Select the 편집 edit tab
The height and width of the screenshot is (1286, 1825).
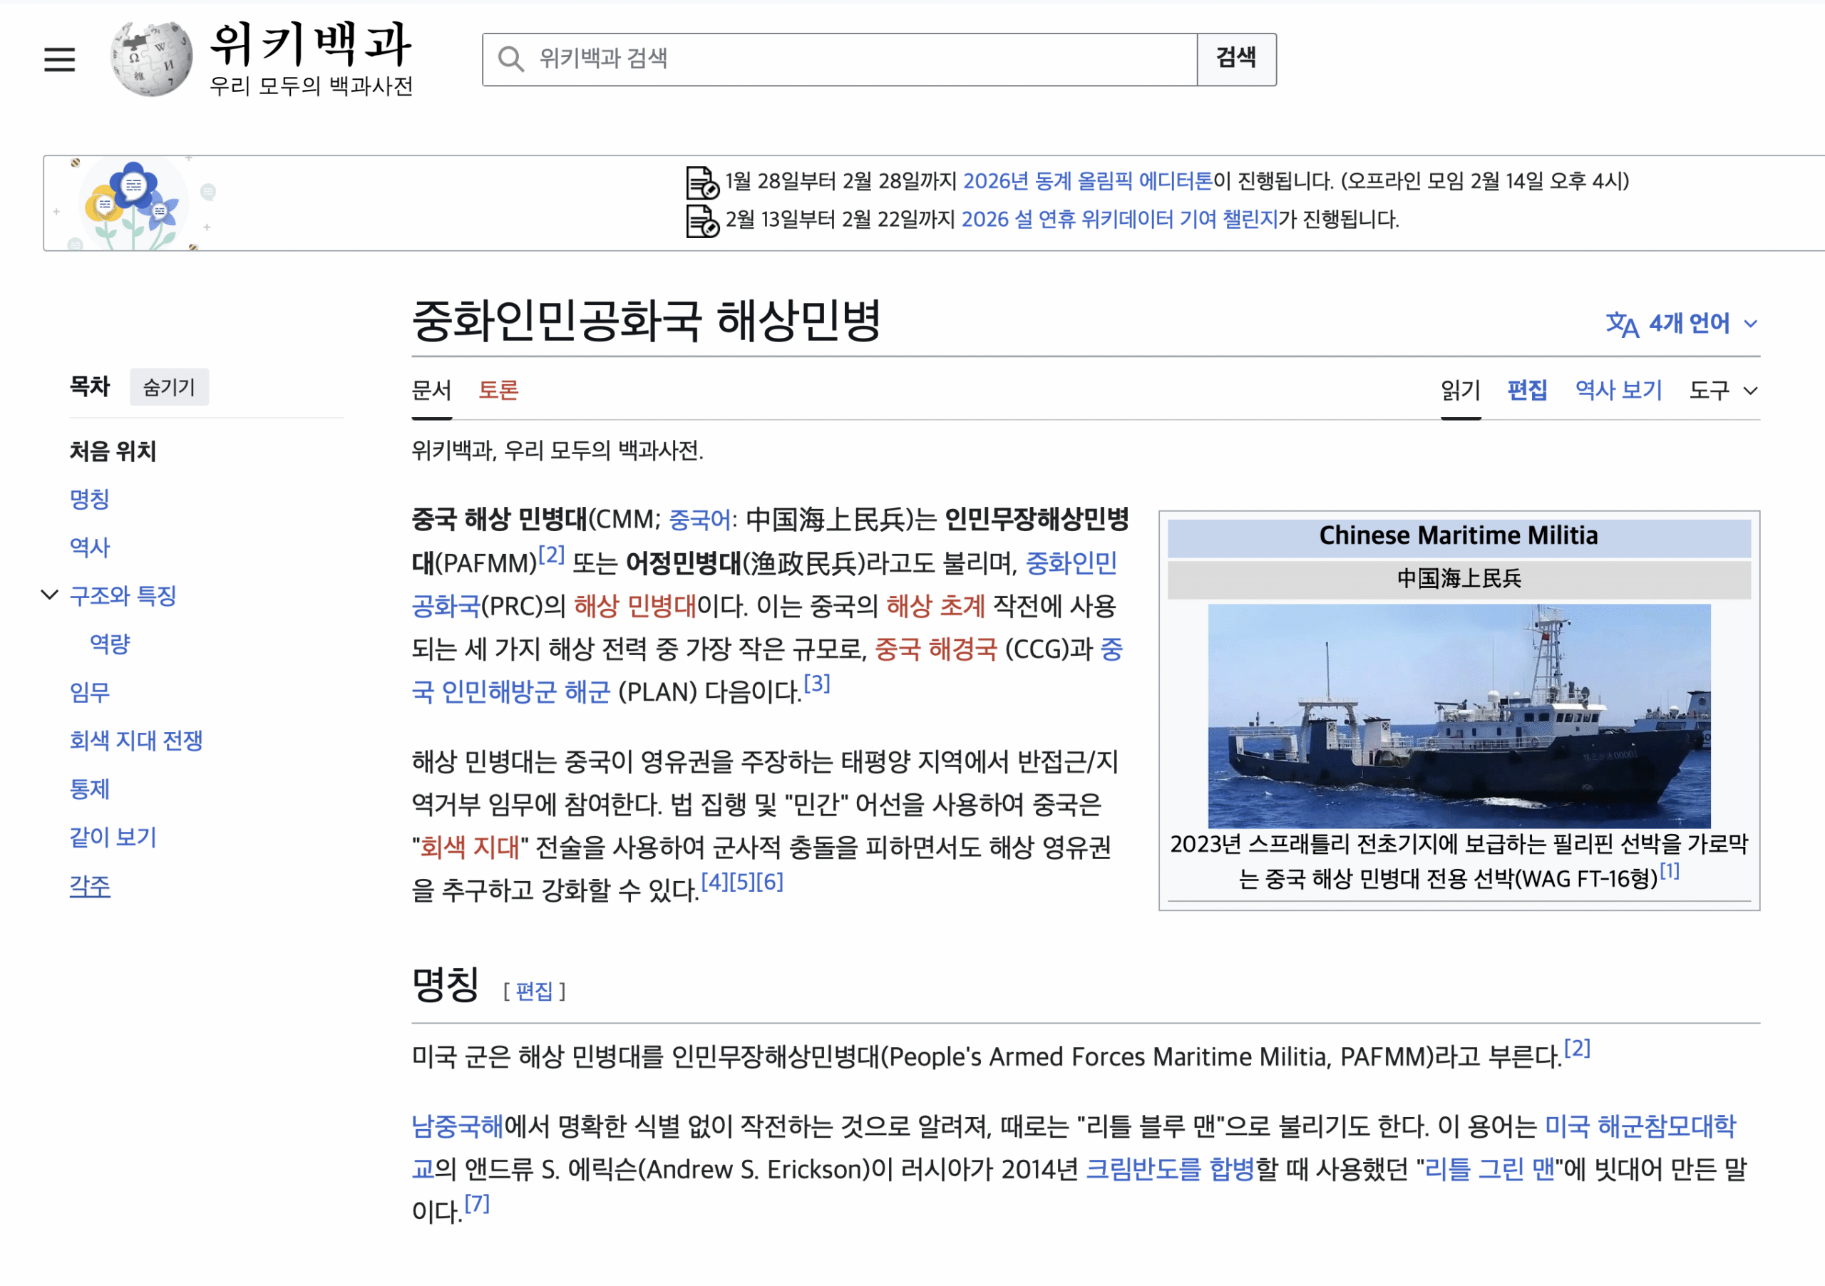(x=1527, y=390)
